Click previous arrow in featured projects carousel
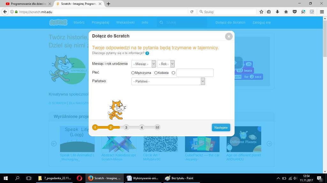Viewport: 327px width, 183px height. click(x=54, y=144)
